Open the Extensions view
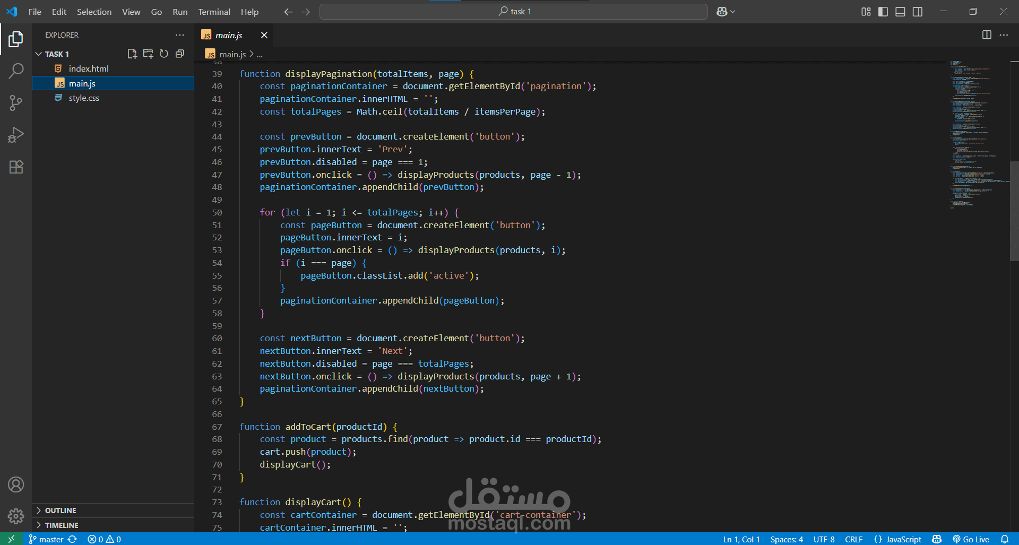 pos(16,167)
